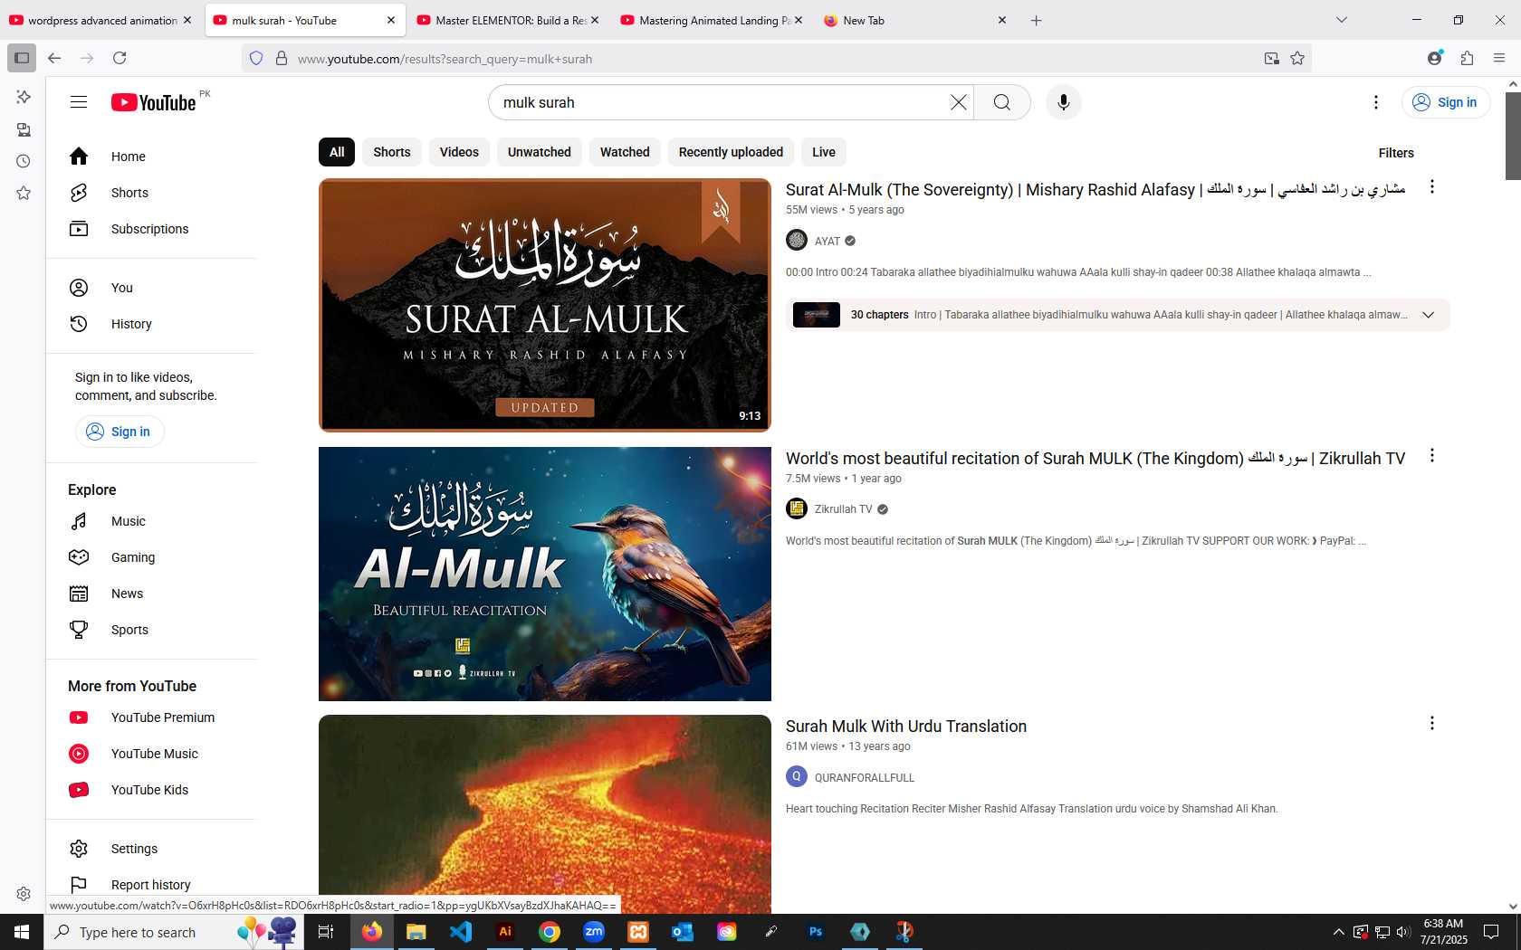Open more actions for Zikrullah TV video
1521x950 pixels.
tap(1431, 455)
